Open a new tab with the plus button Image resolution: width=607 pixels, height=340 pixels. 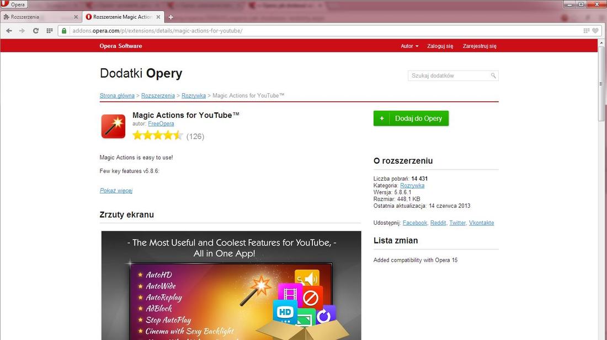pyautogui.click(x=171, y=17)
